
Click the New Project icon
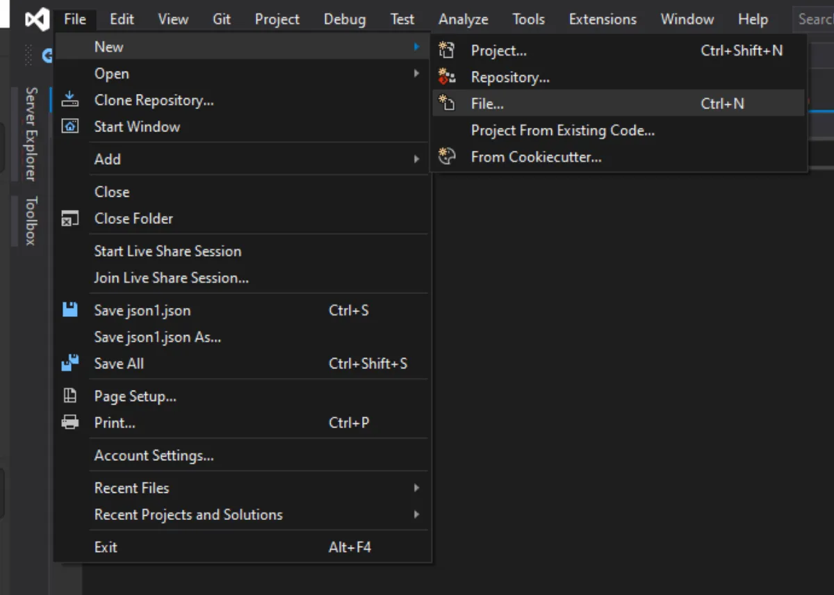pyautogui.click(x=447, y=50)
